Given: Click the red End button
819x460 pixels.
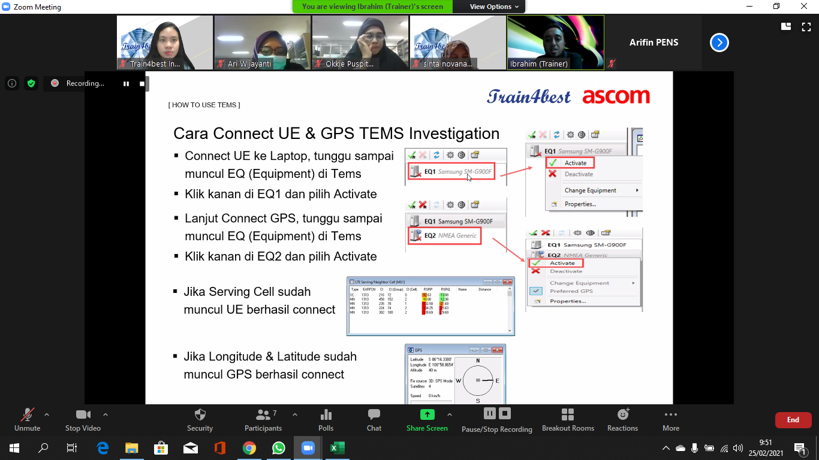Looking at the screenshot, I should [793, 420].
